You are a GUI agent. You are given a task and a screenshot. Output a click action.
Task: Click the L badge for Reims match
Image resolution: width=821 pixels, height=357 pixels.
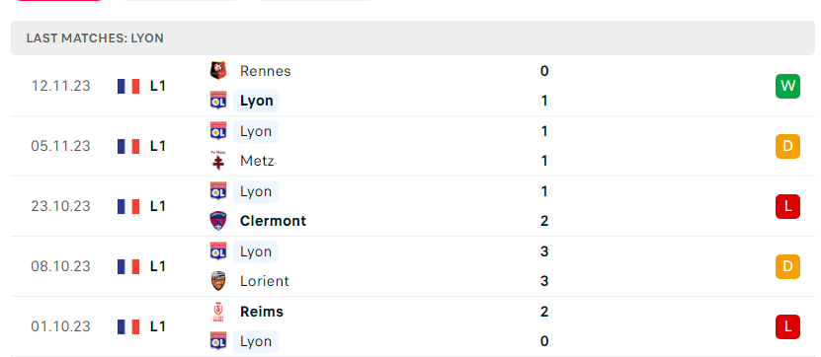[x=787, y=326]
